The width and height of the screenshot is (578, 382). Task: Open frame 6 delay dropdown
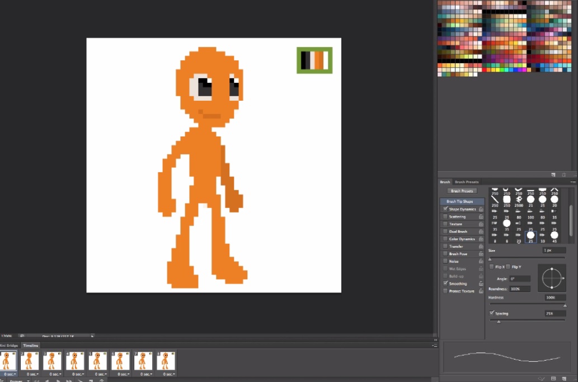click(124, 374)
